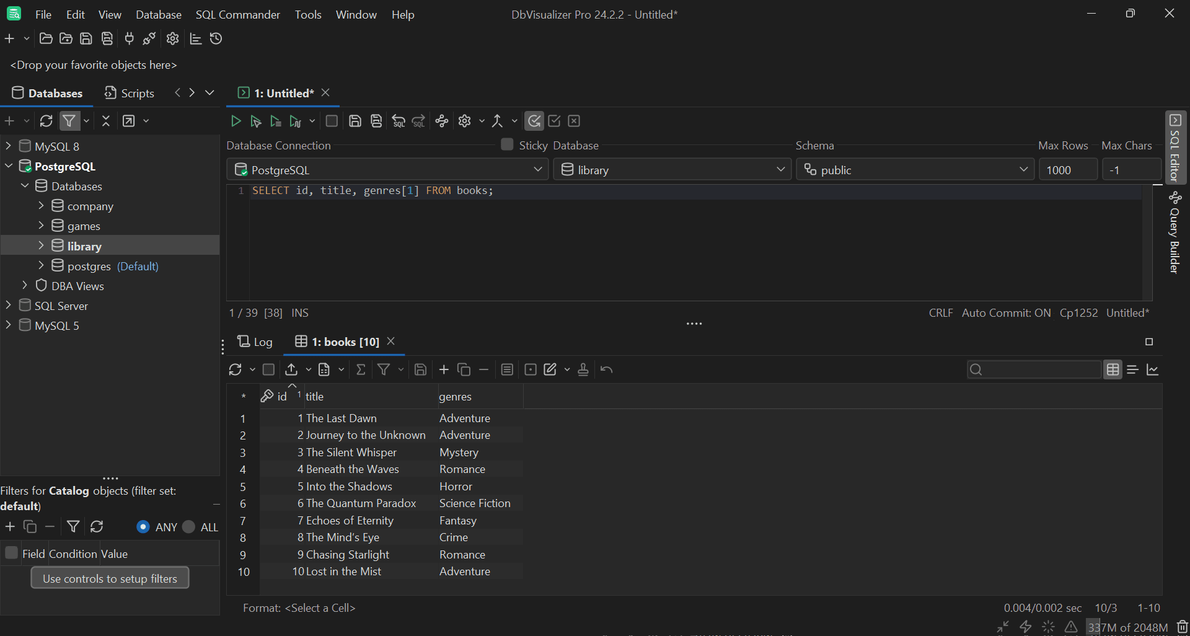Expand the MySQL 8 connection node

point(8,146)
